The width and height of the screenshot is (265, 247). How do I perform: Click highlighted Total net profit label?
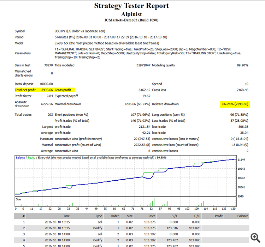coord(25,90)
